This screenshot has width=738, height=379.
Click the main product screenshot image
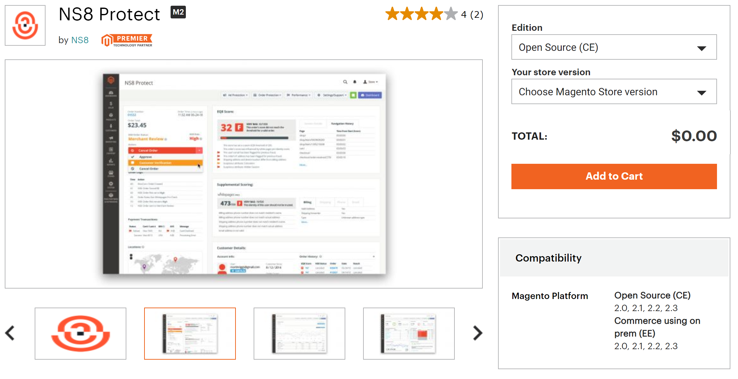coord(244,174)
